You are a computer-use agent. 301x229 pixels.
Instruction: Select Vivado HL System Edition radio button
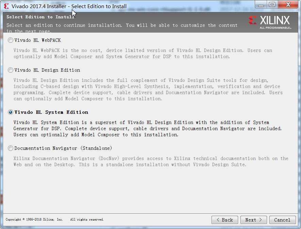(11, 112)
